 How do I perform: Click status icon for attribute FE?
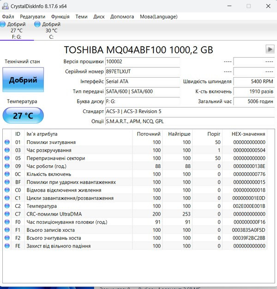point(7,246)
